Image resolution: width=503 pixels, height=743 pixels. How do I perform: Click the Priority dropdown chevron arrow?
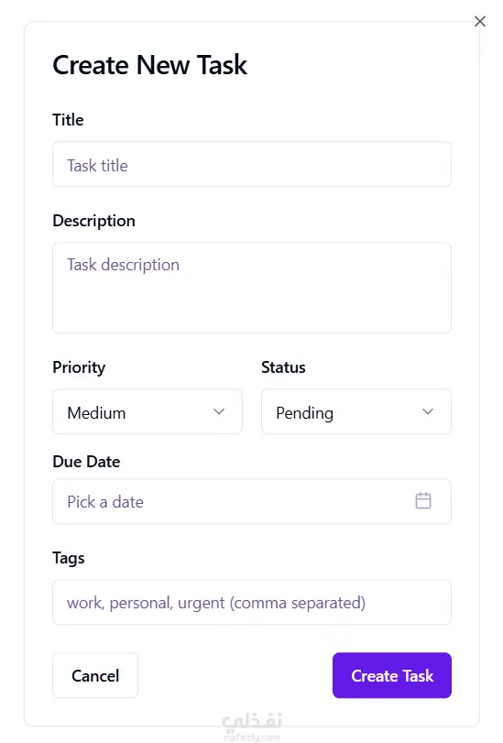click(x=219, y=411)
